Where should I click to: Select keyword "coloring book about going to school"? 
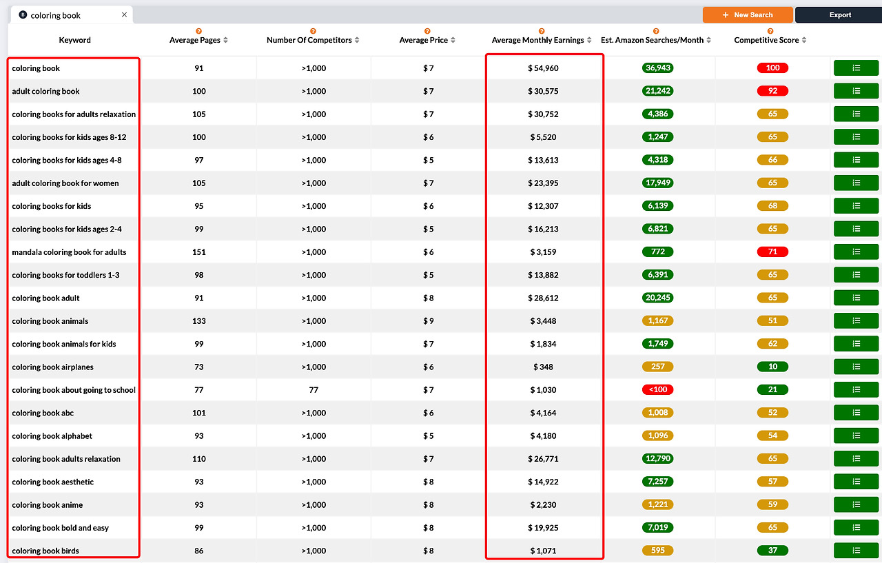coord(74,390)
